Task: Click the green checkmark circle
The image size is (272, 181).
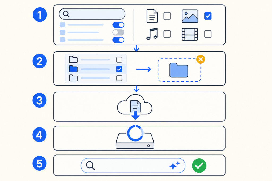Action: click(199, 166)
